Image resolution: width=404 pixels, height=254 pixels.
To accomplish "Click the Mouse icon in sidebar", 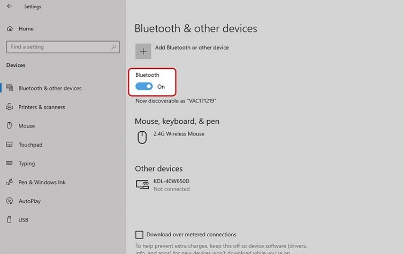I will coord(9,126).
